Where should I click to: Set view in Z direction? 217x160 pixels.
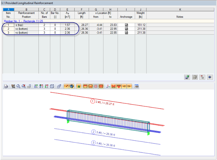[47, 86]
